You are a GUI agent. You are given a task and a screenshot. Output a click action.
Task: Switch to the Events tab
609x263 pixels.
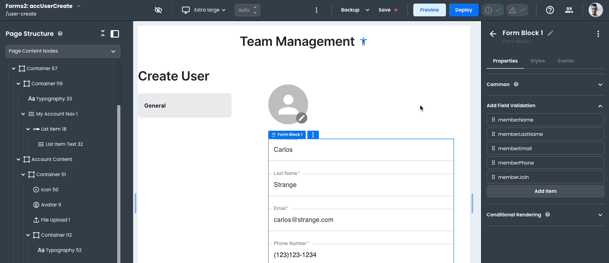click(x=565, y=61)
